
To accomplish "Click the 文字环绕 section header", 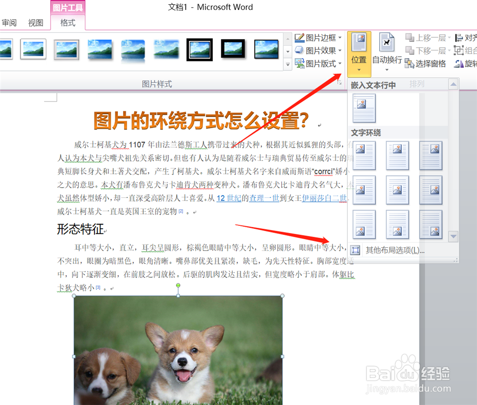I will coord(366,133).
